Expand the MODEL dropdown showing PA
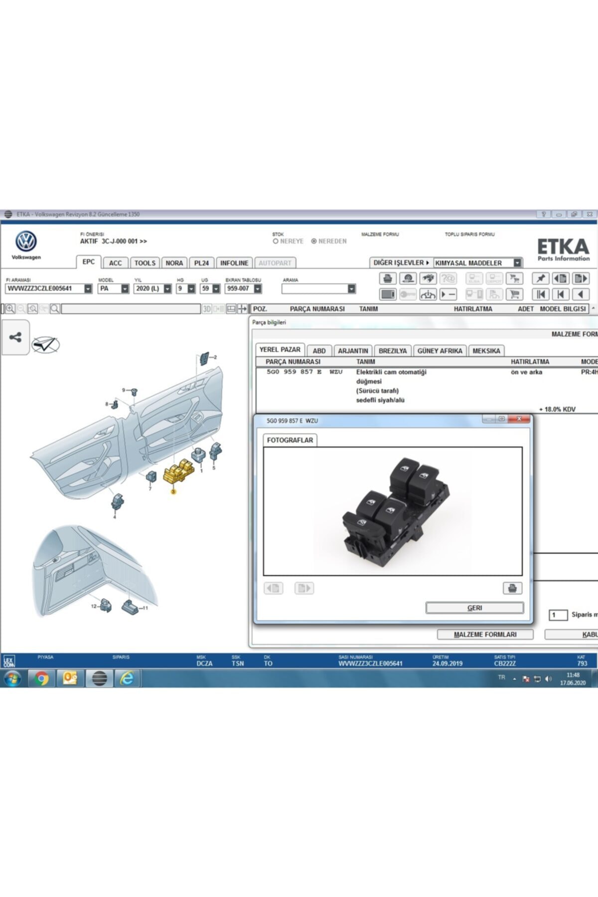 tap(125, 289)
